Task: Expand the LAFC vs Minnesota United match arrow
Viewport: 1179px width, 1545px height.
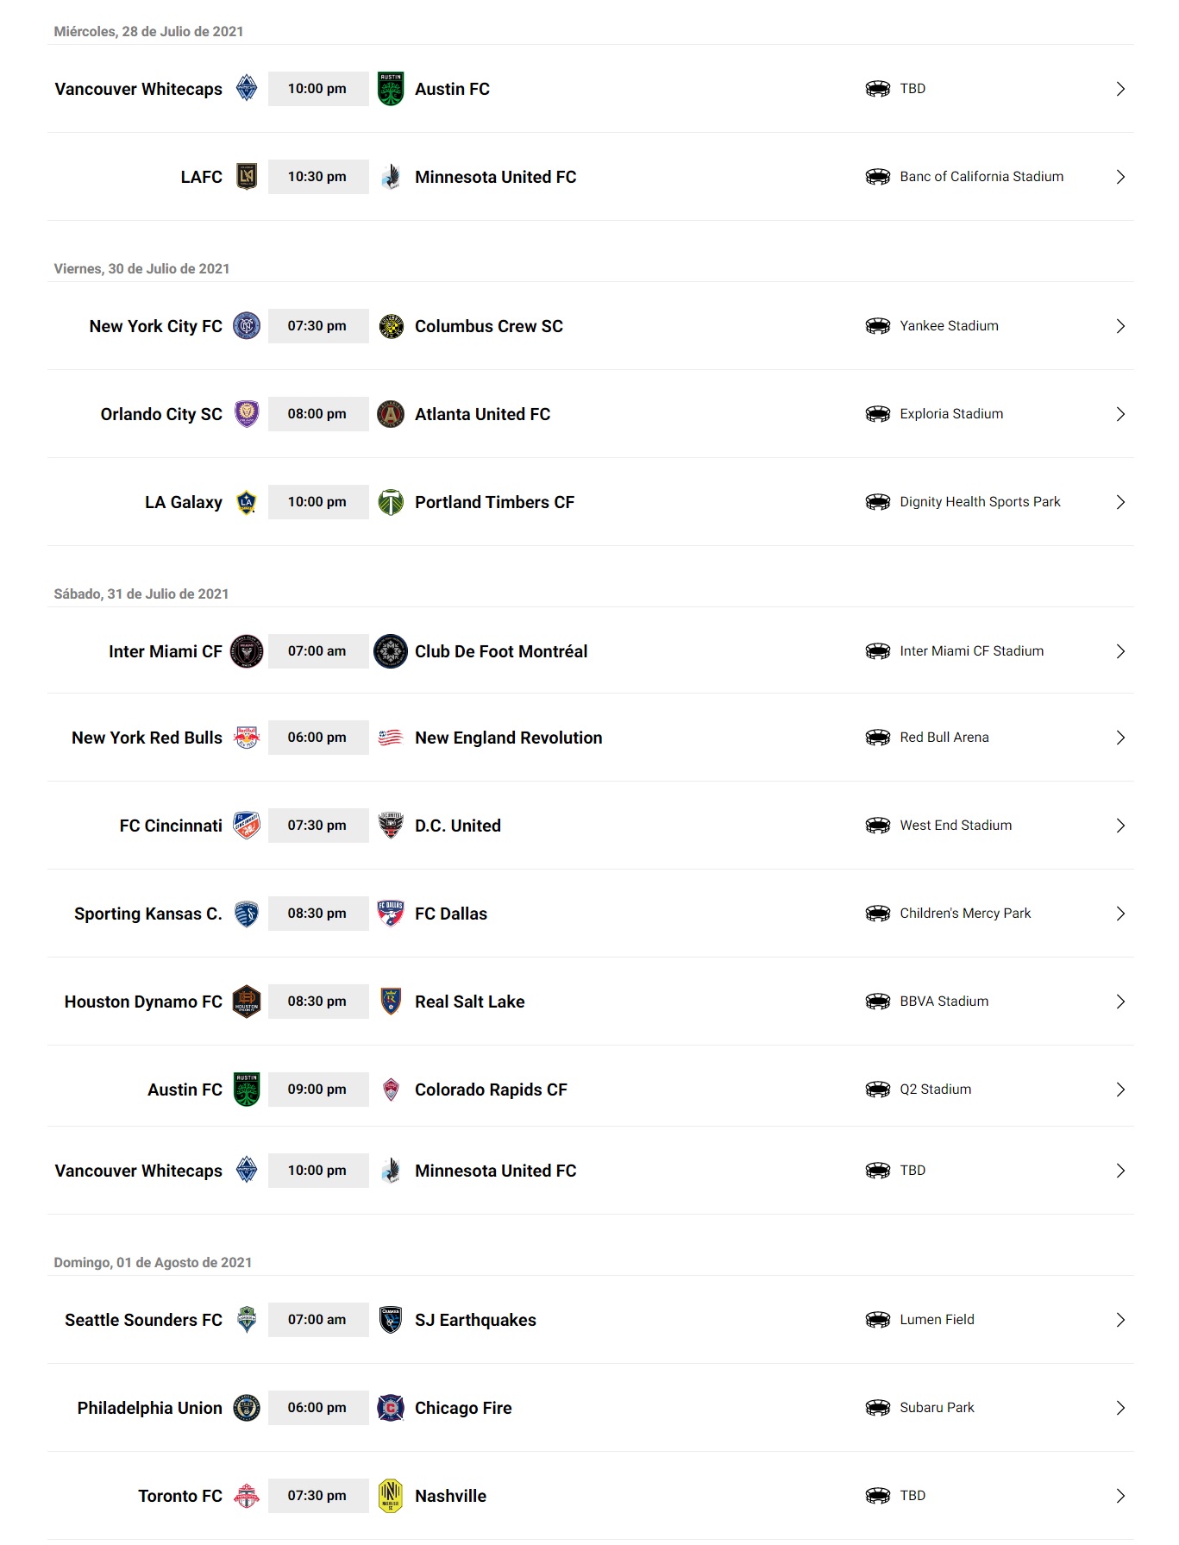Action: coord(1120,177)
